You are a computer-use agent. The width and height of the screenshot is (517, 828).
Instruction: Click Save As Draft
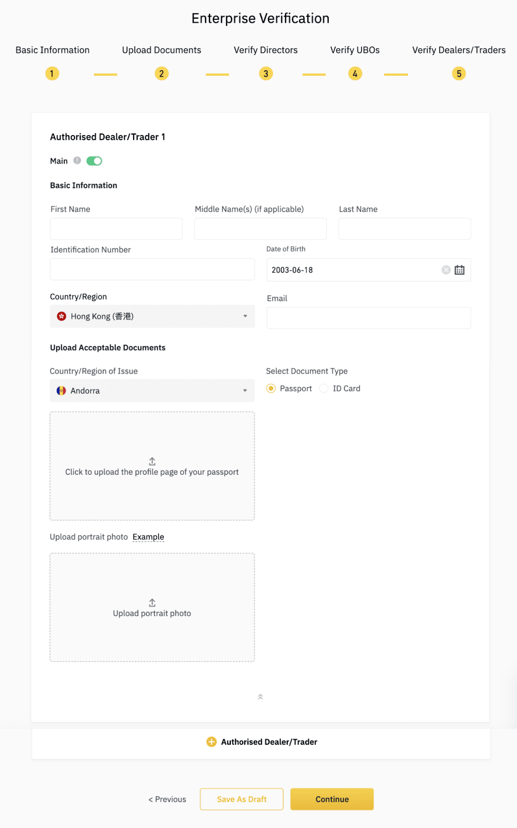pyautogui.click(x=242, y=799)
